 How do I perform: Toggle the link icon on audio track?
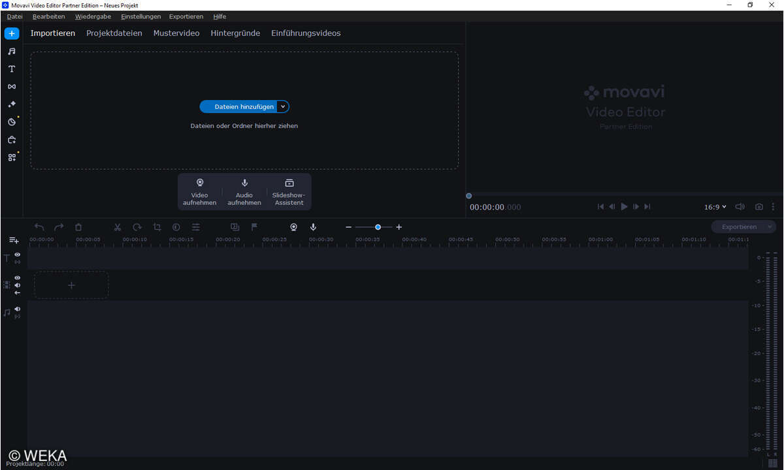(18, 317)
